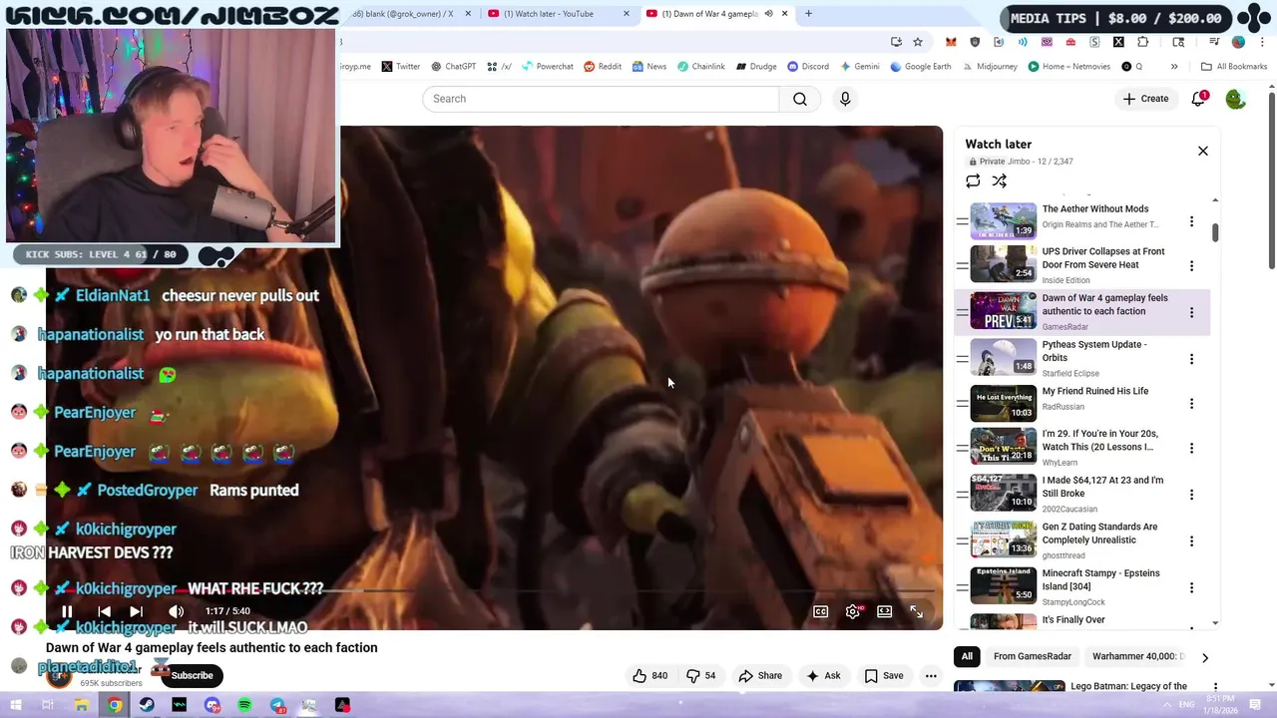This screenshot has width=1277, height=718.
Task: Open the ChatGPT bookmark
Action: [x=453, y=67]
